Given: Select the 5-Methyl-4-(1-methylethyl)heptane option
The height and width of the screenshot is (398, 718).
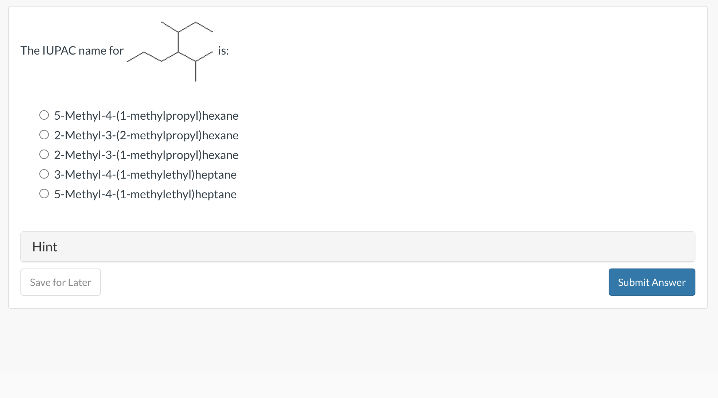Looking at the screenshot, I should [44, 193].
